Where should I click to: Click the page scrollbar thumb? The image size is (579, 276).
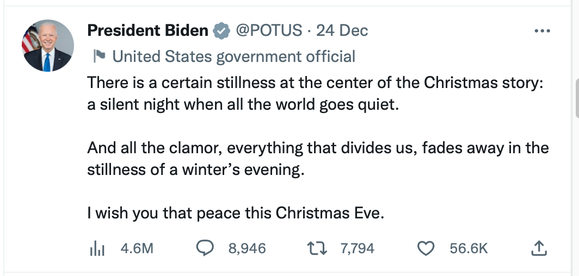coord(577,97)
